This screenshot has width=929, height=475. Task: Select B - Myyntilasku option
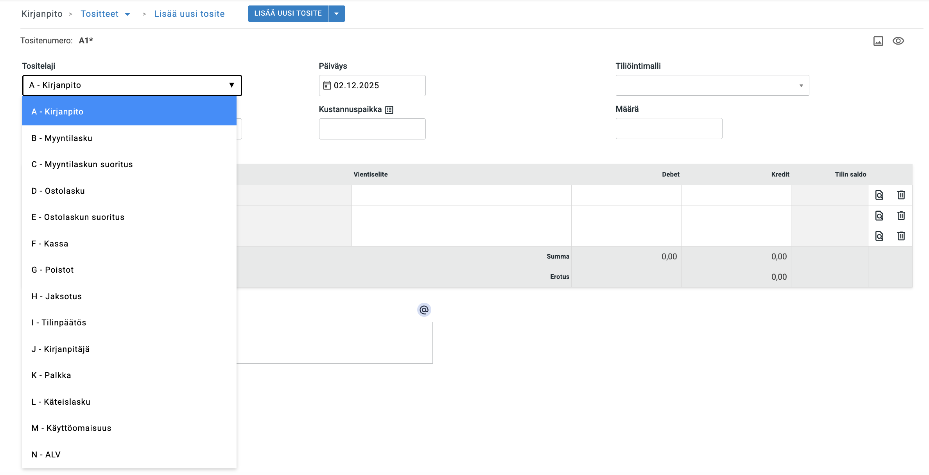click(x=62, y=138)
